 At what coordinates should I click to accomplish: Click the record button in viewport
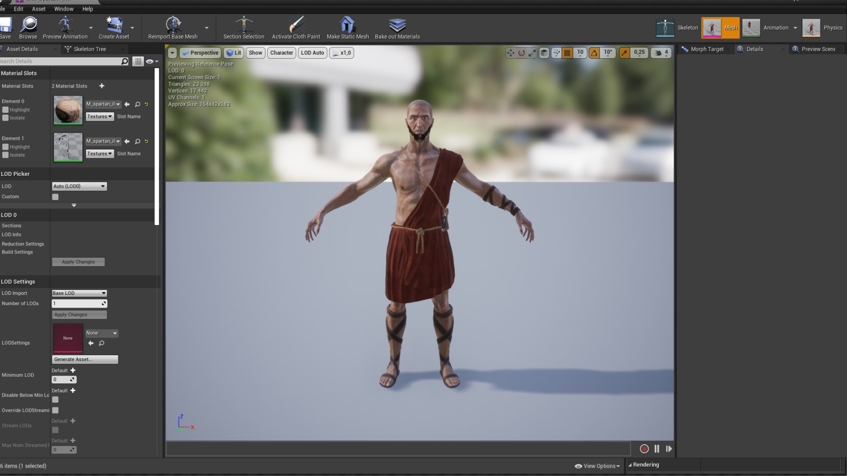644,449
